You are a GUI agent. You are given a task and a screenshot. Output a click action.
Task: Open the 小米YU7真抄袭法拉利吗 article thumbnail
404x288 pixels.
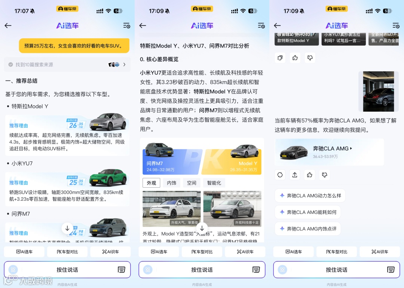pyautogui.click(x=343, y=39)
